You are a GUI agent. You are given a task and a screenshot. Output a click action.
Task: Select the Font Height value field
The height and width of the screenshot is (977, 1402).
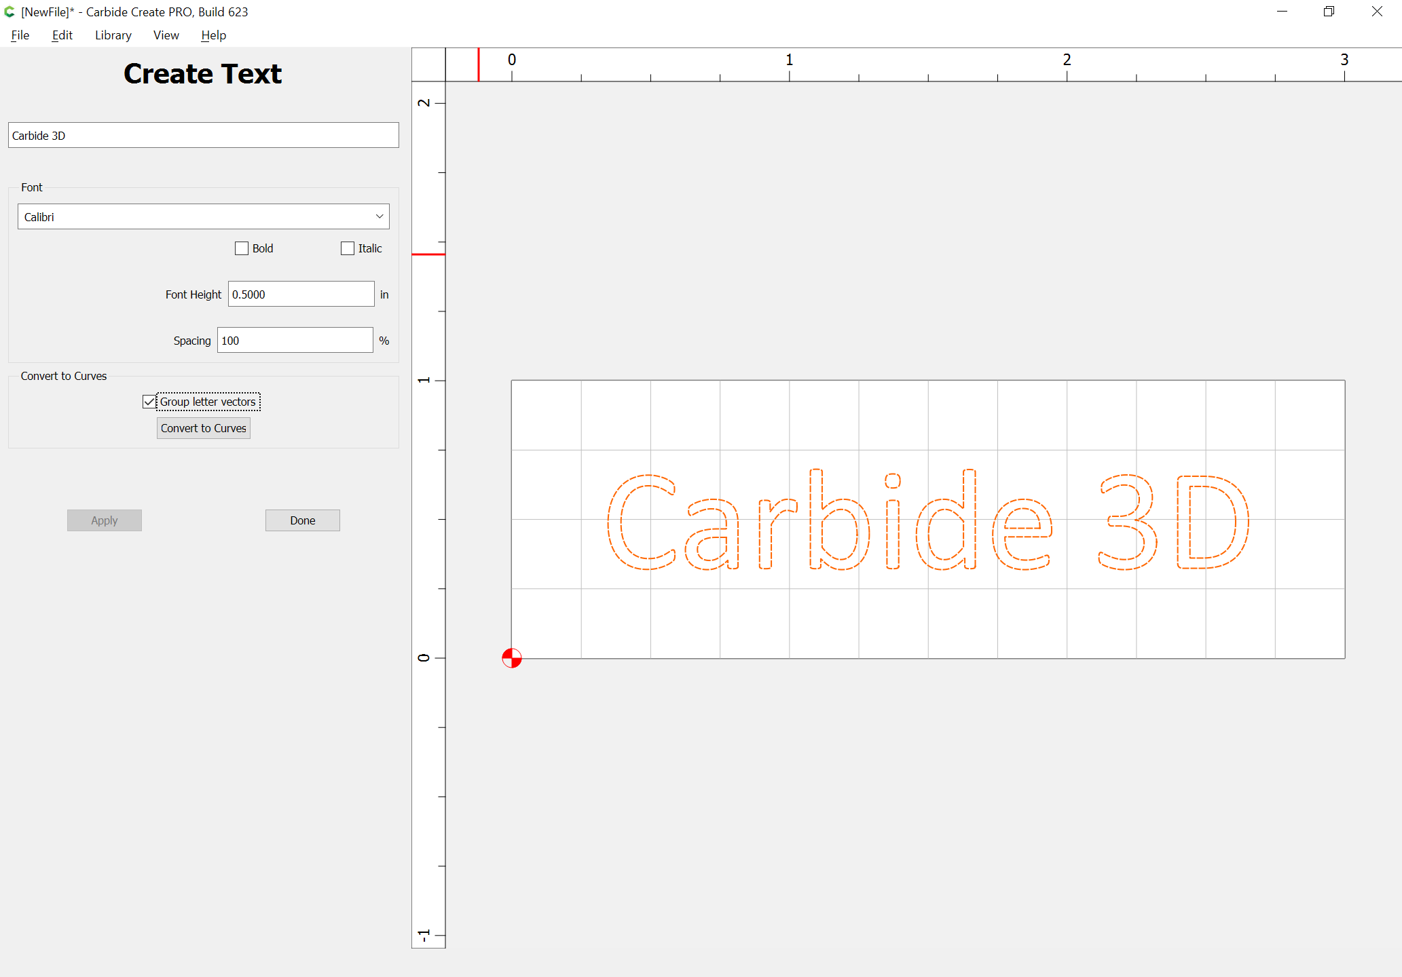click(301, 294)
